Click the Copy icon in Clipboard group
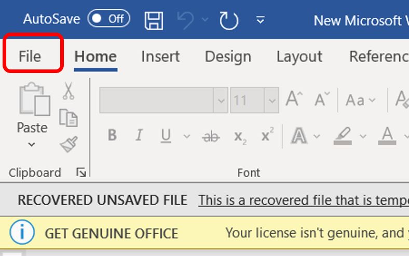Image resolution: width=409 pixels, height=256 pixels. coord(69,118)
